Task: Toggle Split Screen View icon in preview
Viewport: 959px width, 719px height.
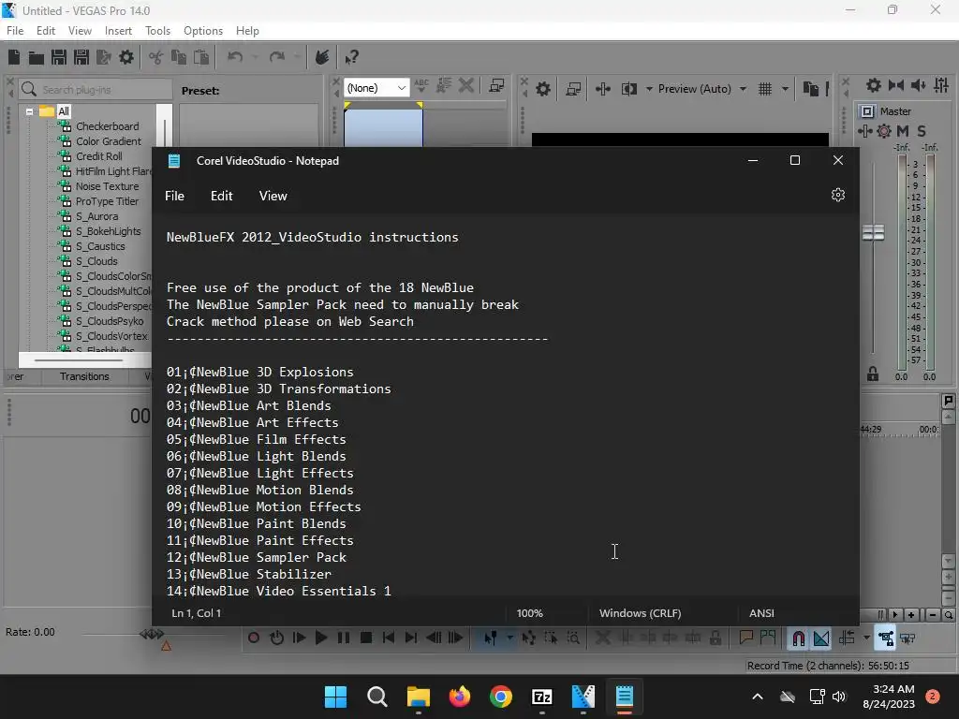Action: (629, 89)
